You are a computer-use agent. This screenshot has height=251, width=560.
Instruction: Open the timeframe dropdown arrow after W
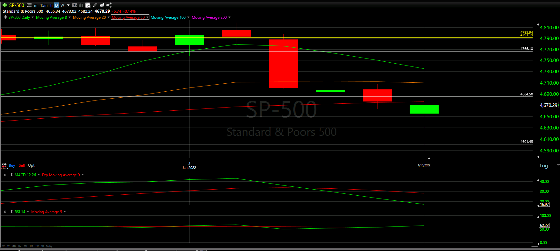click(68, 5)
